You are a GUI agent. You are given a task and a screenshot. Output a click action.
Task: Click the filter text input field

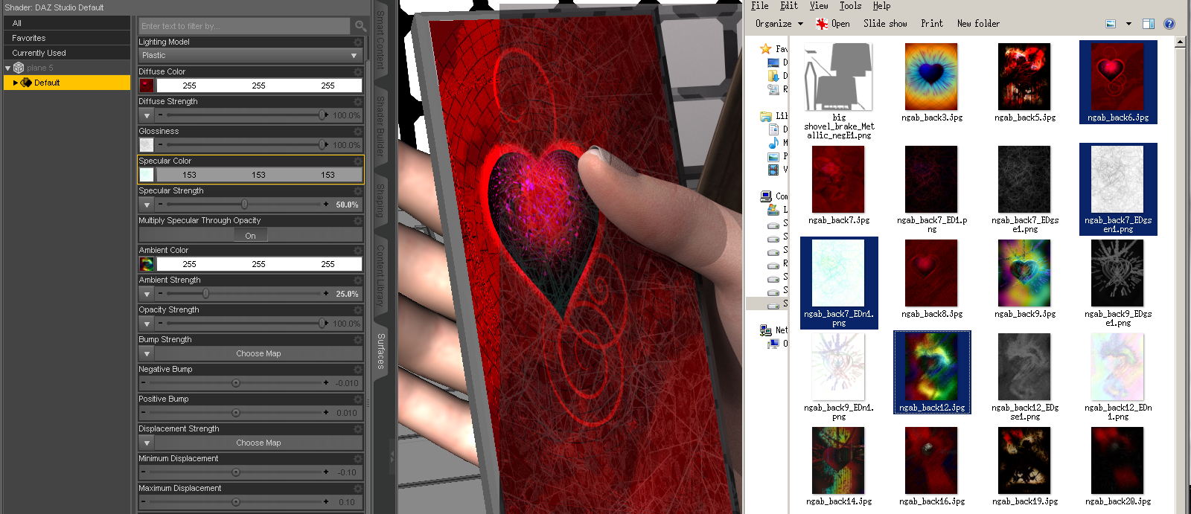click(245, 26)
